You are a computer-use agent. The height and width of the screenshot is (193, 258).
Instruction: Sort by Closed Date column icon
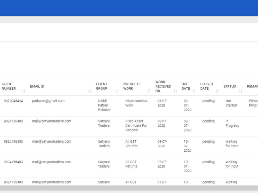click(x=217, y=91)
